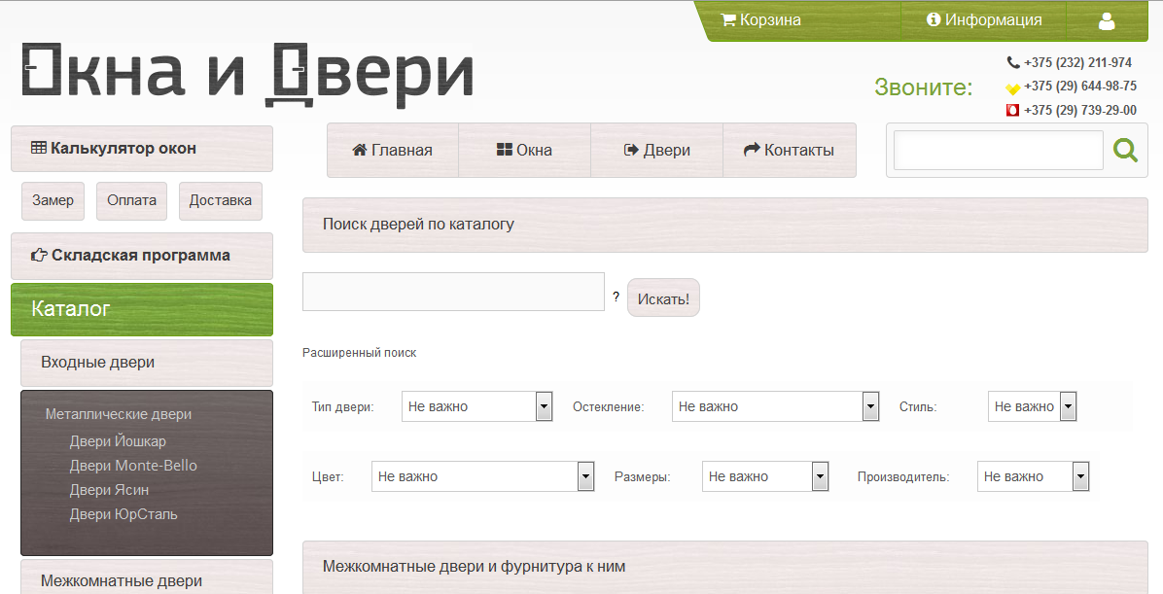The width and height of the screenshot is (1163, 594).
Task: Open the Двери ЮрСталь link
Action: click(123, 514)
